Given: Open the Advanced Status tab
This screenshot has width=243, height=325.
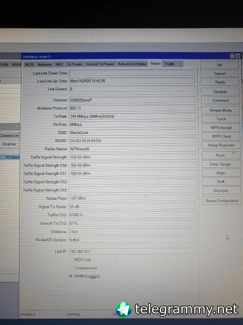Looking at the screenshot, I should 132,64.
